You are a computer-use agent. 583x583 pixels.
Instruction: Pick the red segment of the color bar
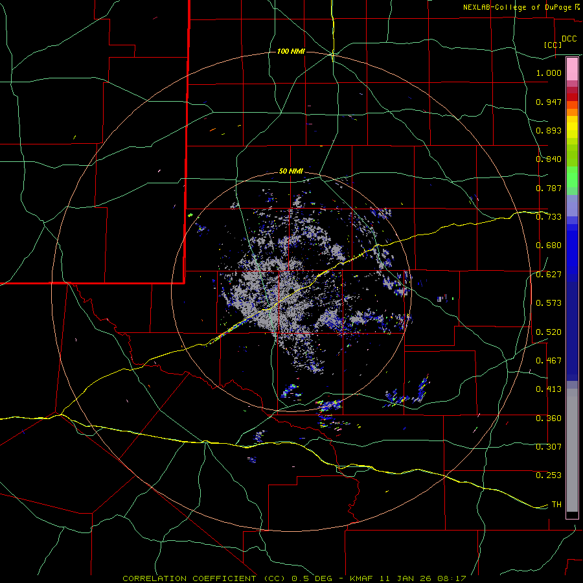tap(572, 97)
